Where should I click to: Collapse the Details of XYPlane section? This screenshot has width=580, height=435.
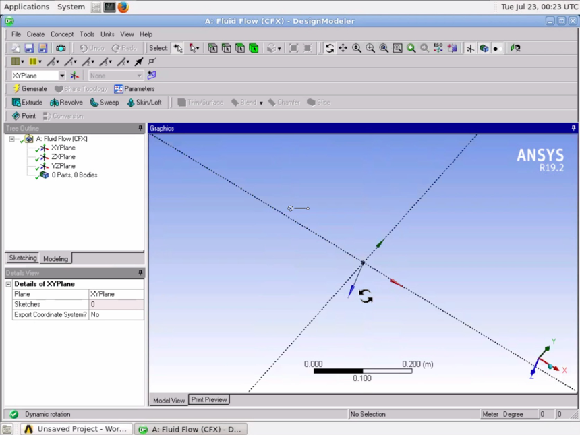[9, 284]
